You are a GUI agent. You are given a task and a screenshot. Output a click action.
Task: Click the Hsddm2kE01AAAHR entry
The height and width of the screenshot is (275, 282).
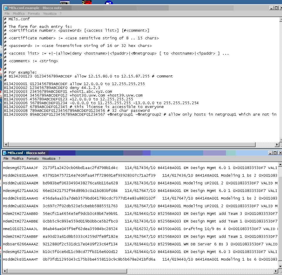(140, 176)
